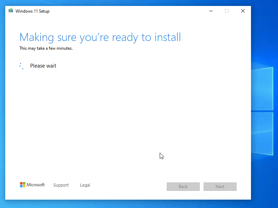The height and width of the screenshot is (208, 278).
Task: Click the 'Windows 11 Setup' title text
Action: (32, 11)
